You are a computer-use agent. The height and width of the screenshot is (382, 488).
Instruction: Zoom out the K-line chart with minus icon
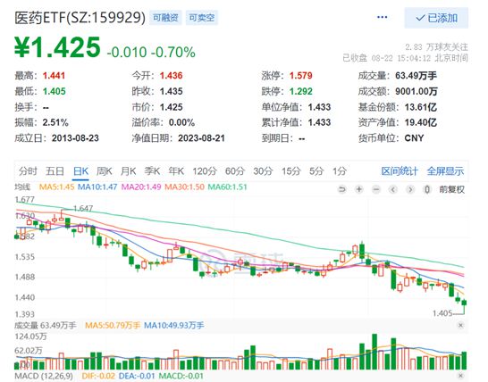pyautogui.click(x=376, y=189)
